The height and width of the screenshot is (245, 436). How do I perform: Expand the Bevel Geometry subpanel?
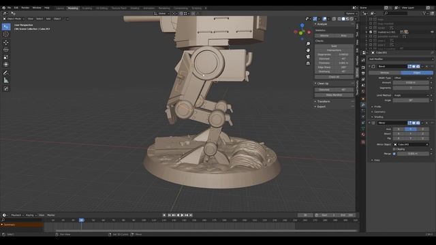pyautogui.click(x=379, y=112)
